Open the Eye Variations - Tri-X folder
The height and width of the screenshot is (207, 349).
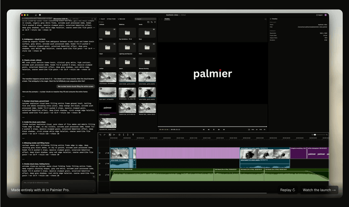[x=127, y=33]
